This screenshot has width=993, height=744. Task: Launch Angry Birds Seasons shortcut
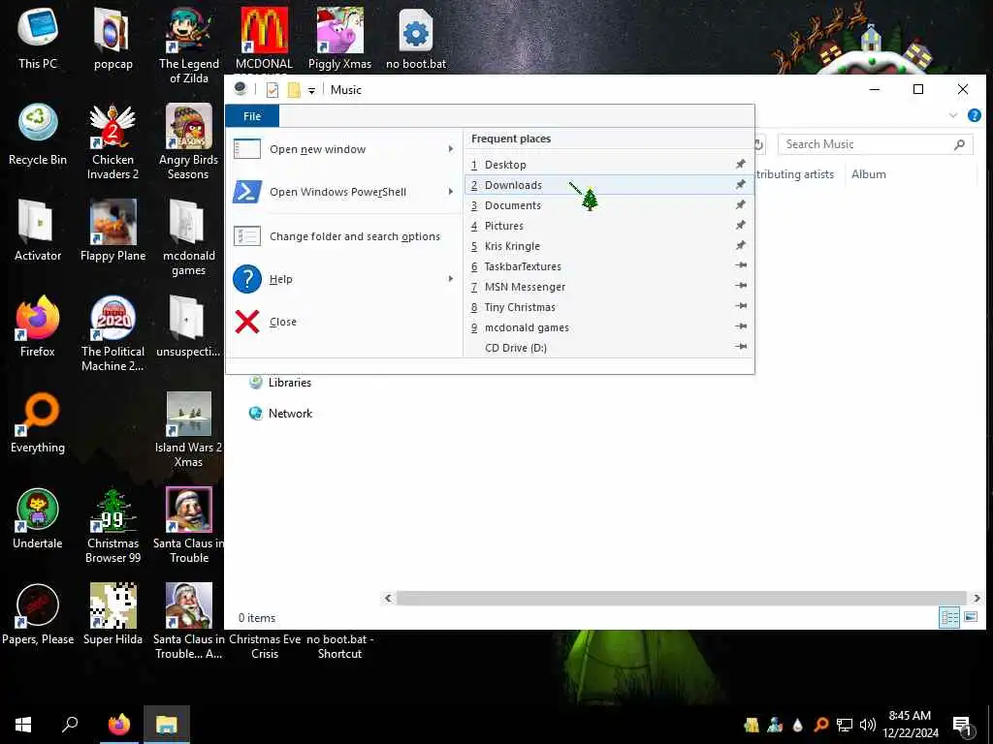click(189, 141)
